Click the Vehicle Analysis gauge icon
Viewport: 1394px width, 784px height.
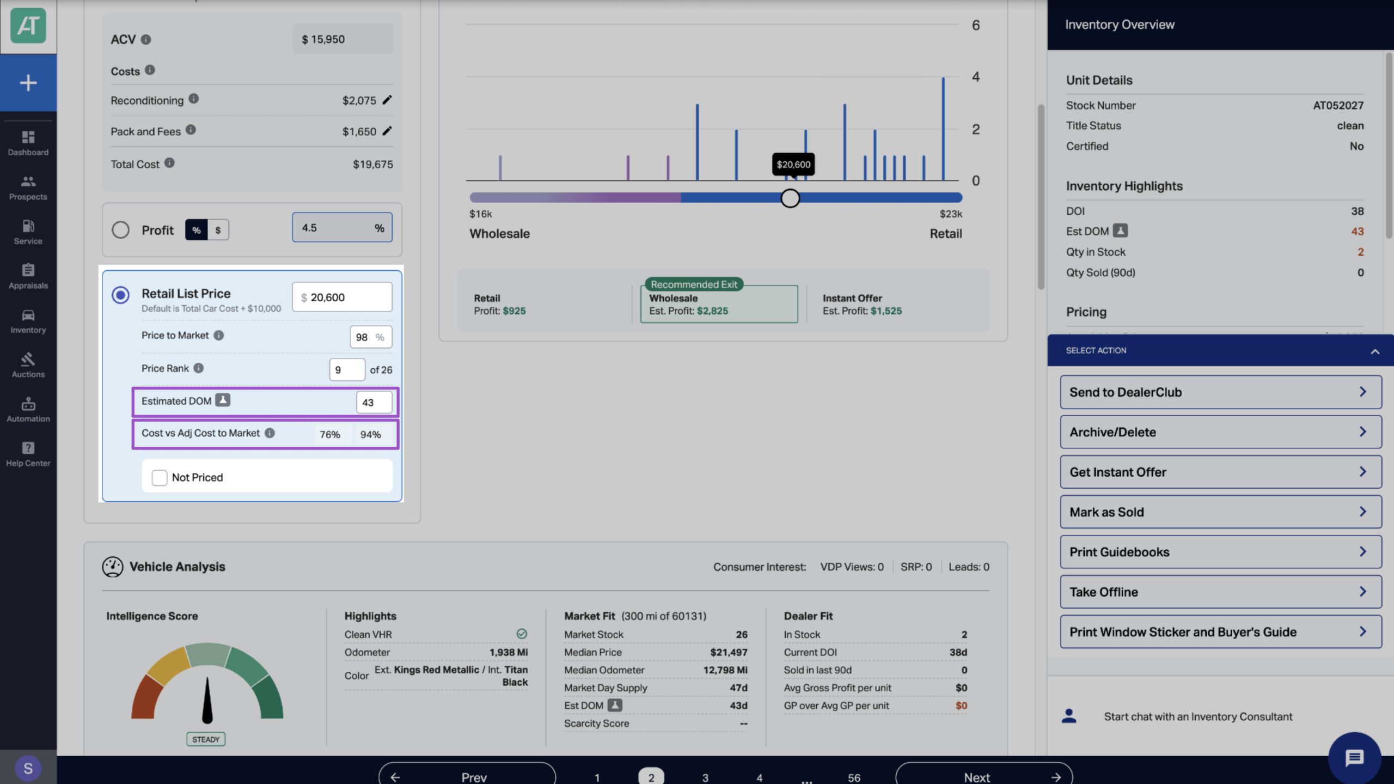tap(113, 567)
